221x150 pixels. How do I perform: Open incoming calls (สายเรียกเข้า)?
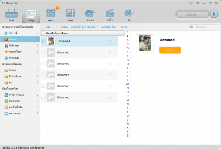coord(20,101)
